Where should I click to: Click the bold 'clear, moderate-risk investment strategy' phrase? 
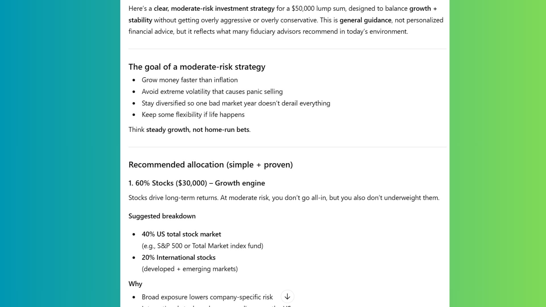tap(214, 9)
